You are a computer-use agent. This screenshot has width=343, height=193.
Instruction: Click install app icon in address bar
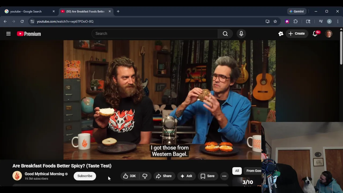(267, 21)
